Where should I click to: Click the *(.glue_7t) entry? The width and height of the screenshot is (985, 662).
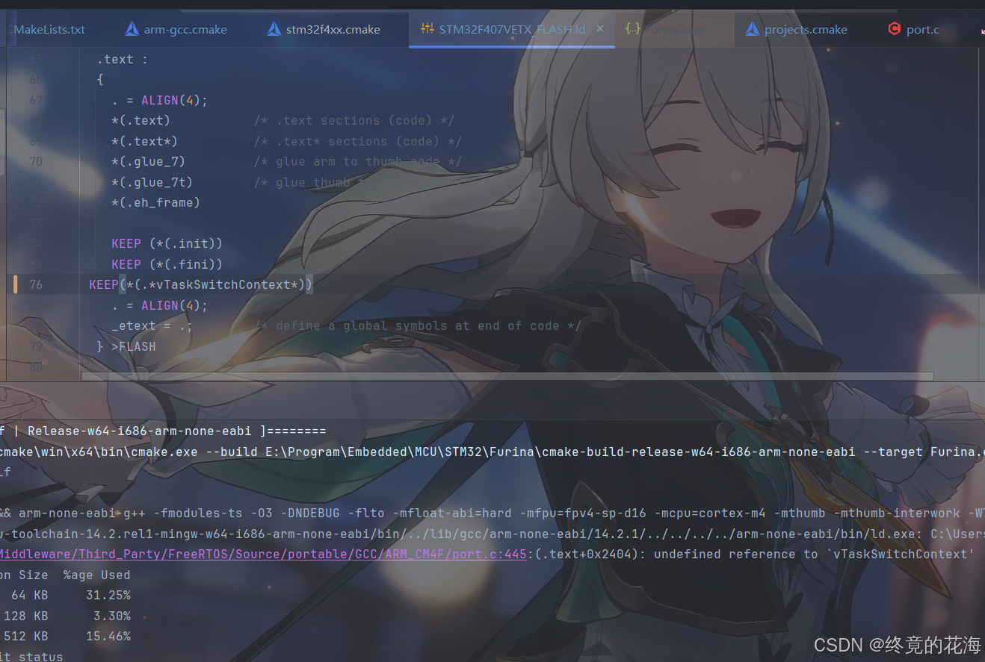[152, 182]
